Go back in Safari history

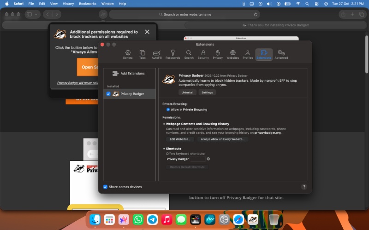(x=48, y=14)
